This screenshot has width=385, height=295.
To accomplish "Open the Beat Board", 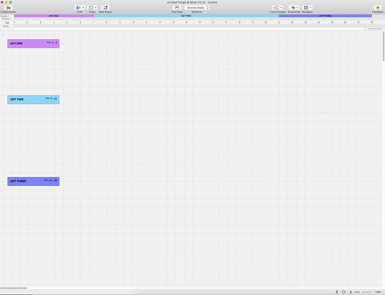I will [105, 8].
